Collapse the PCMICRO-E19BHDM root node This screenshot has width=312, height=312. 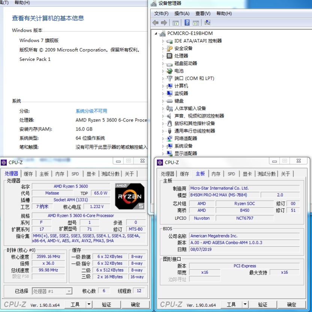[x=155, y=33]
